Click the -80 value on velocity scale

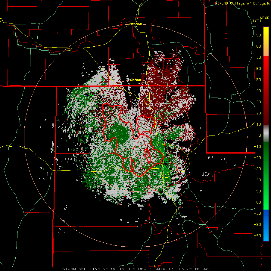pos(257,225)
